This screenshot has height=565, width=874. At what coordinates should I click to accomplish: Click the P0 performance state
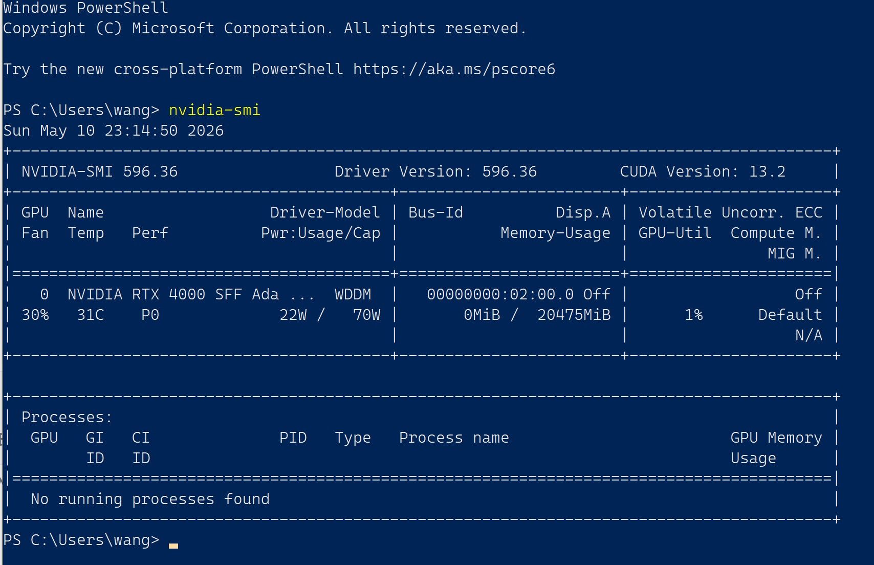150,315
